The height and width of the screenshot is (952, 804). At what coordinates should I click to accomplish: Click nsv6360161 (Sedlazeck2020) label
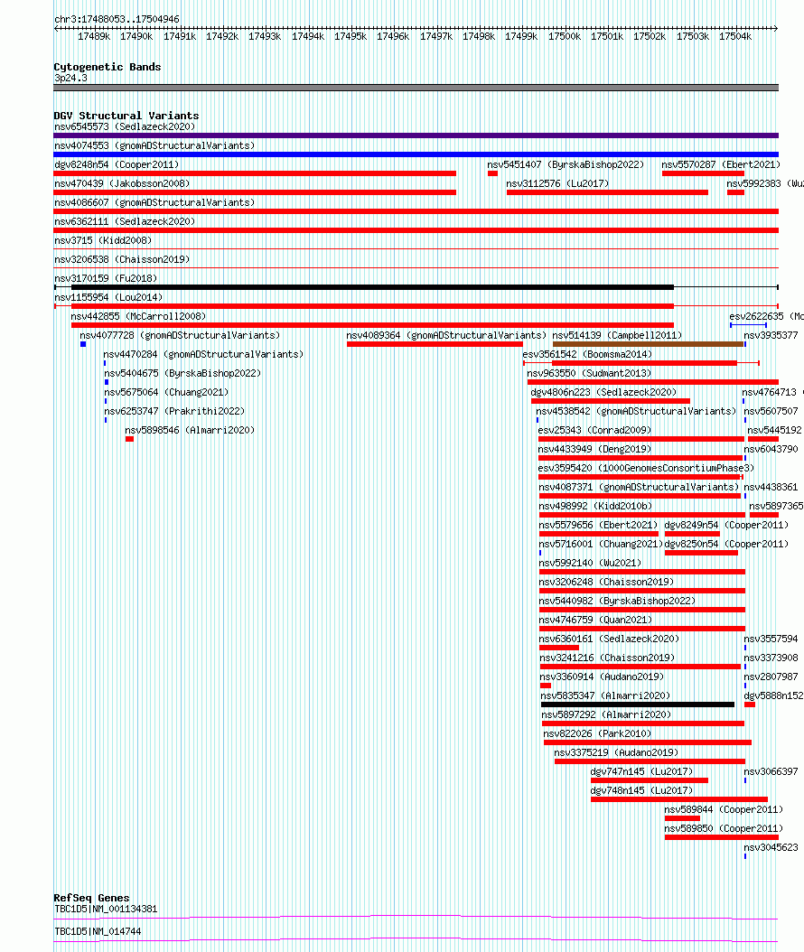click(609, 639)
